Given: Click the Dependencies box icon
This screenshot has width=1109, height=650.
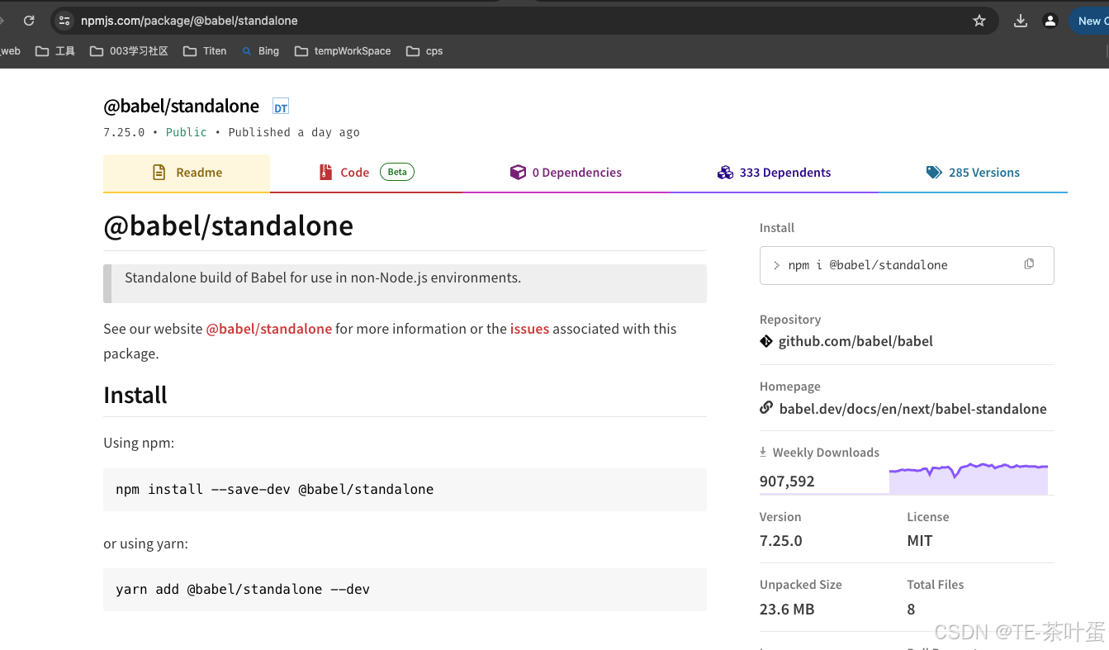Looking at the screenshot, I should click(518, 173).
